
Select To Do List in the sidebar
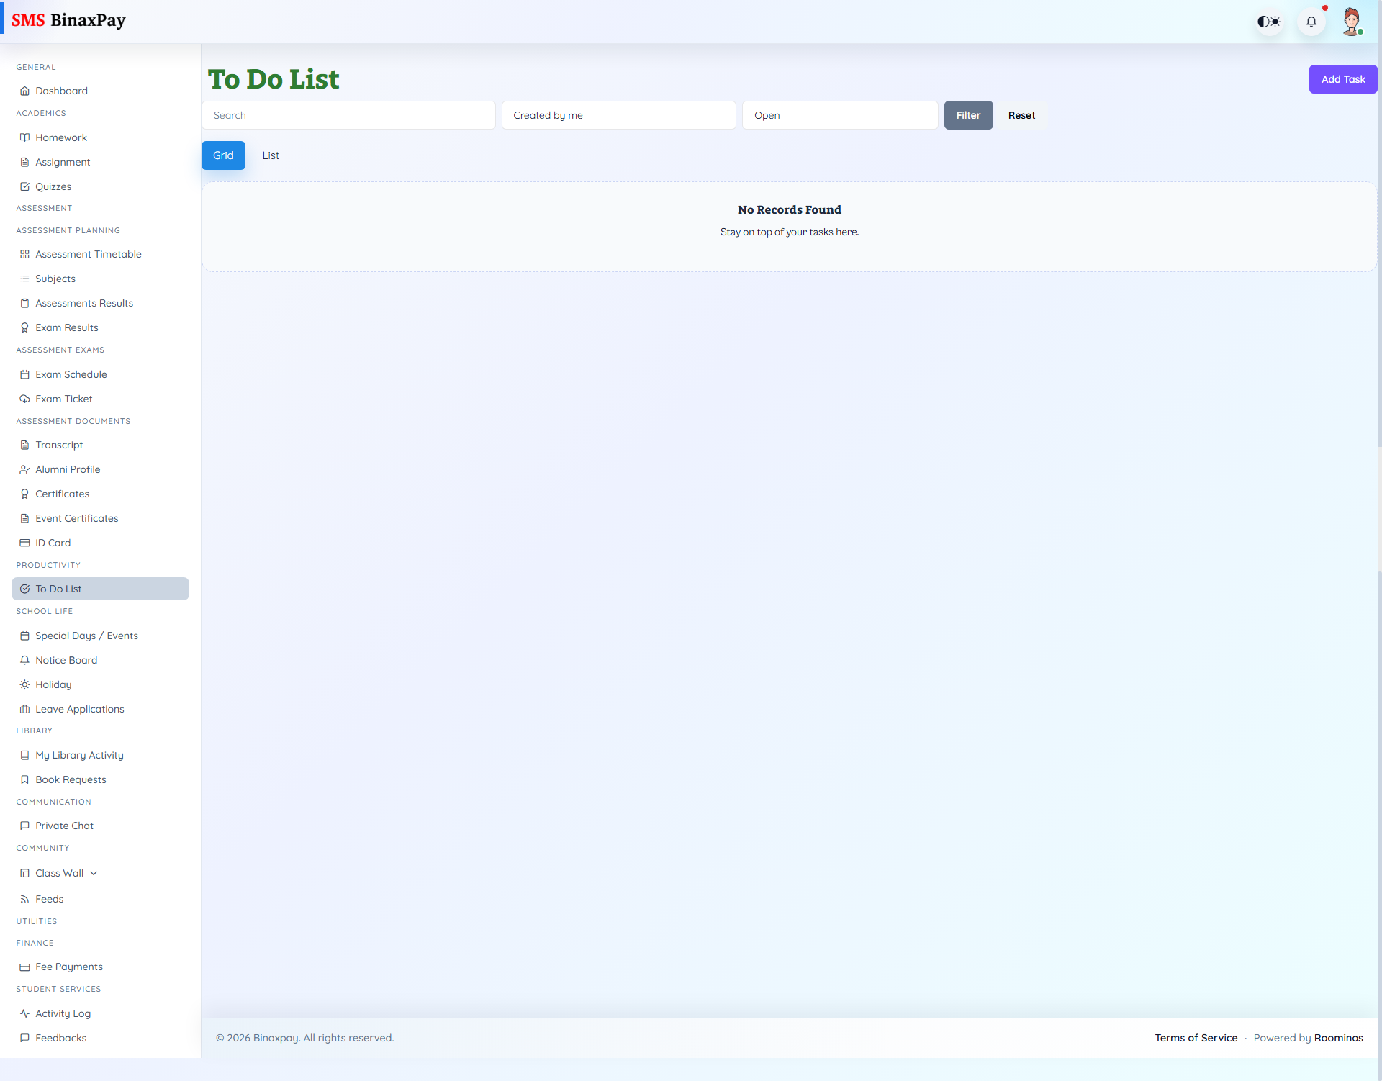pos(59,588)
